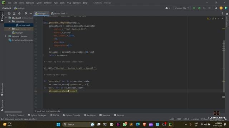The image size is (229, 128).
Task: Open editor tabs more options menu
Action: 223,14
